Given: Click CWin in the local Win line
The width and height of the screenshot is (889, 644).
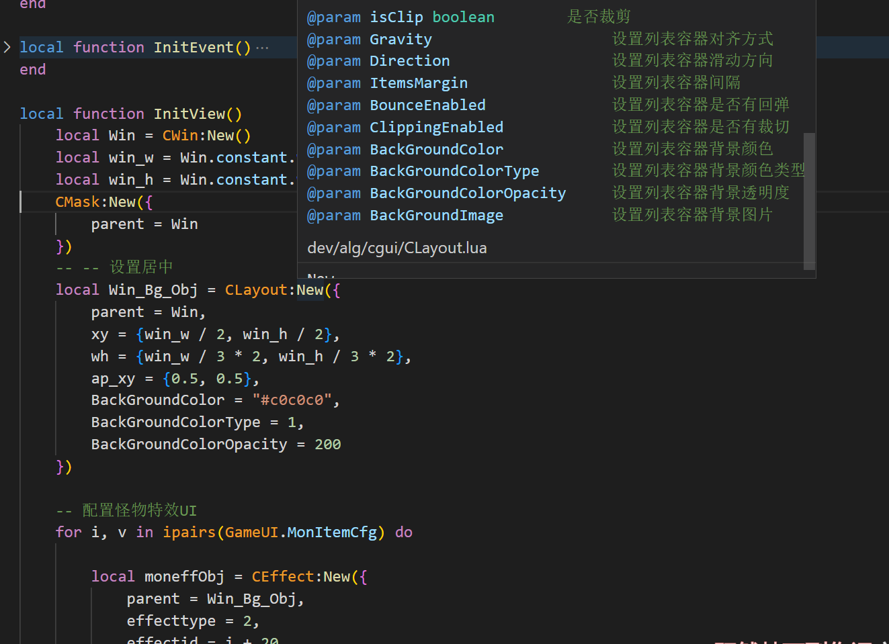Looking at the screenshot, I should [180, 136].
